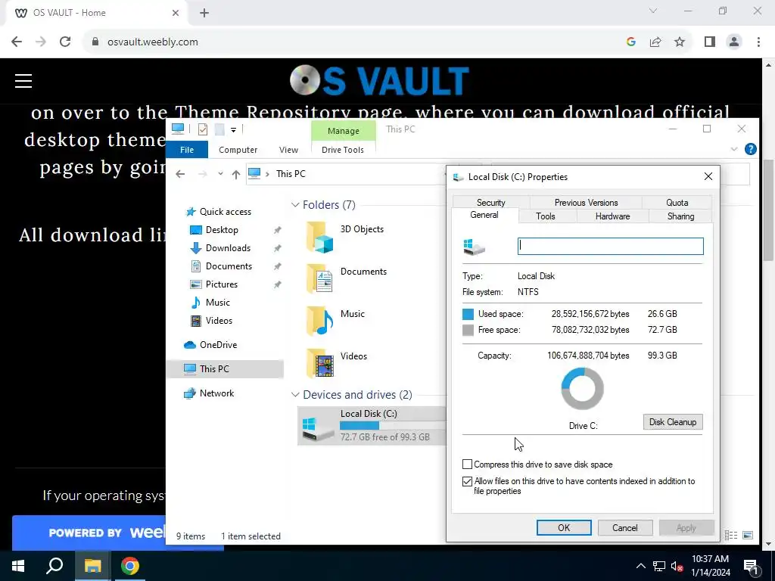Click OK in Properties dialog
The height and width of the screenshot is (581, 775).
[564, 527]
